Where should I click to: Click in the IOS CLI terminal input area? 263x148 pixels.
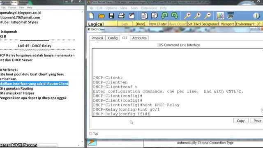pyautogui.click(x=178, y=82)
